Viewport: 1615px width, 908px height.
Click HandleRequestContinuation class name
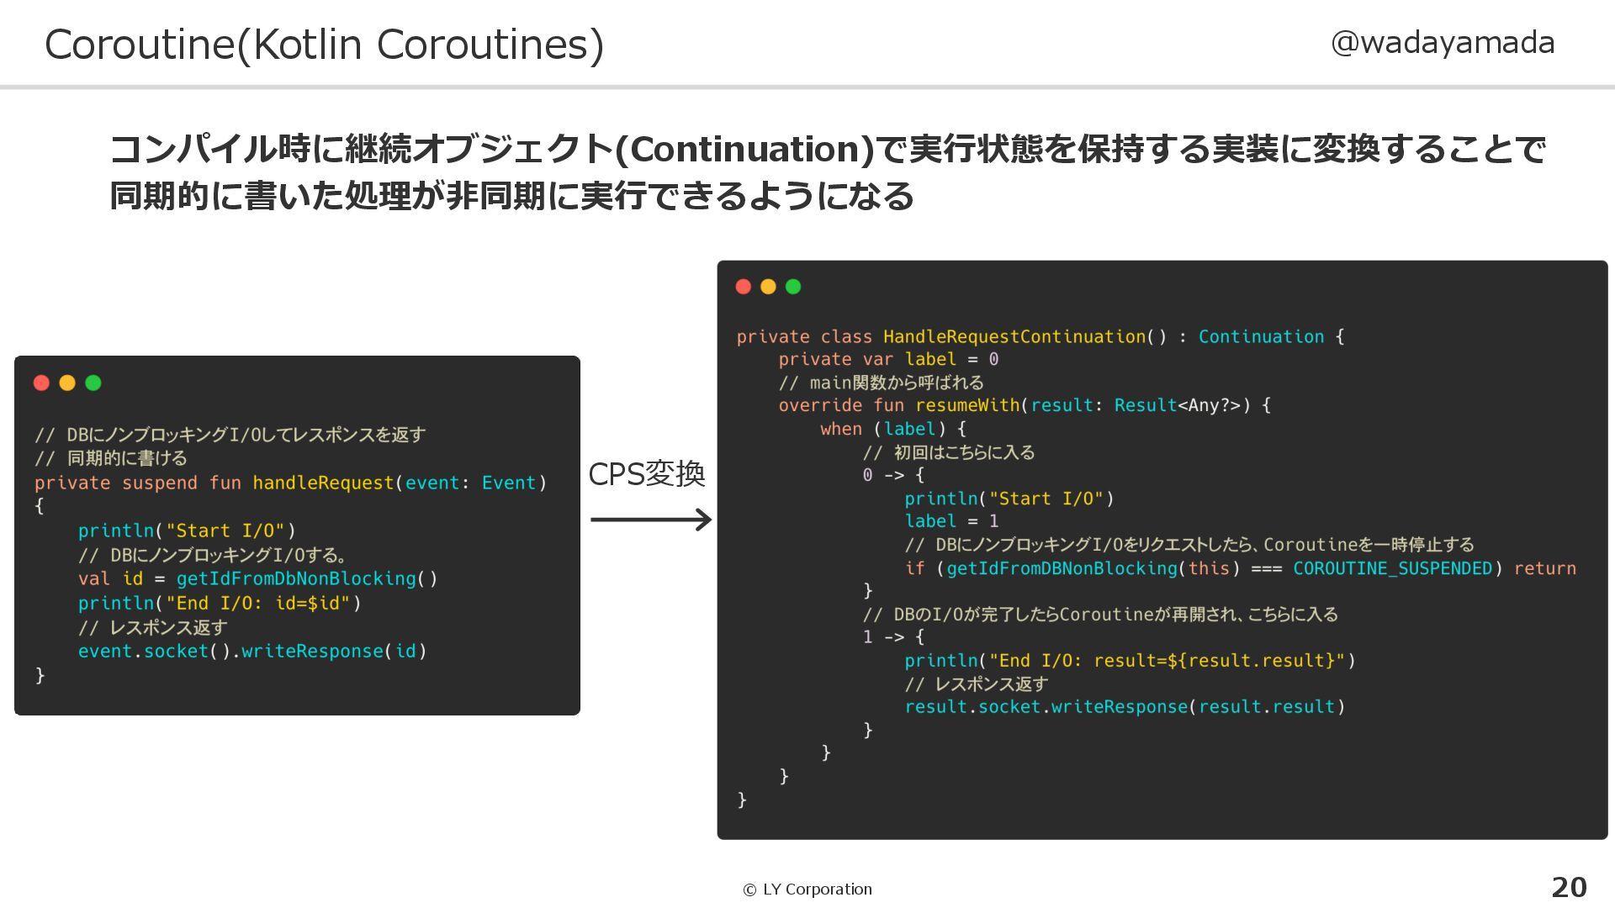pyautogui.click(x=1014, y=336)
